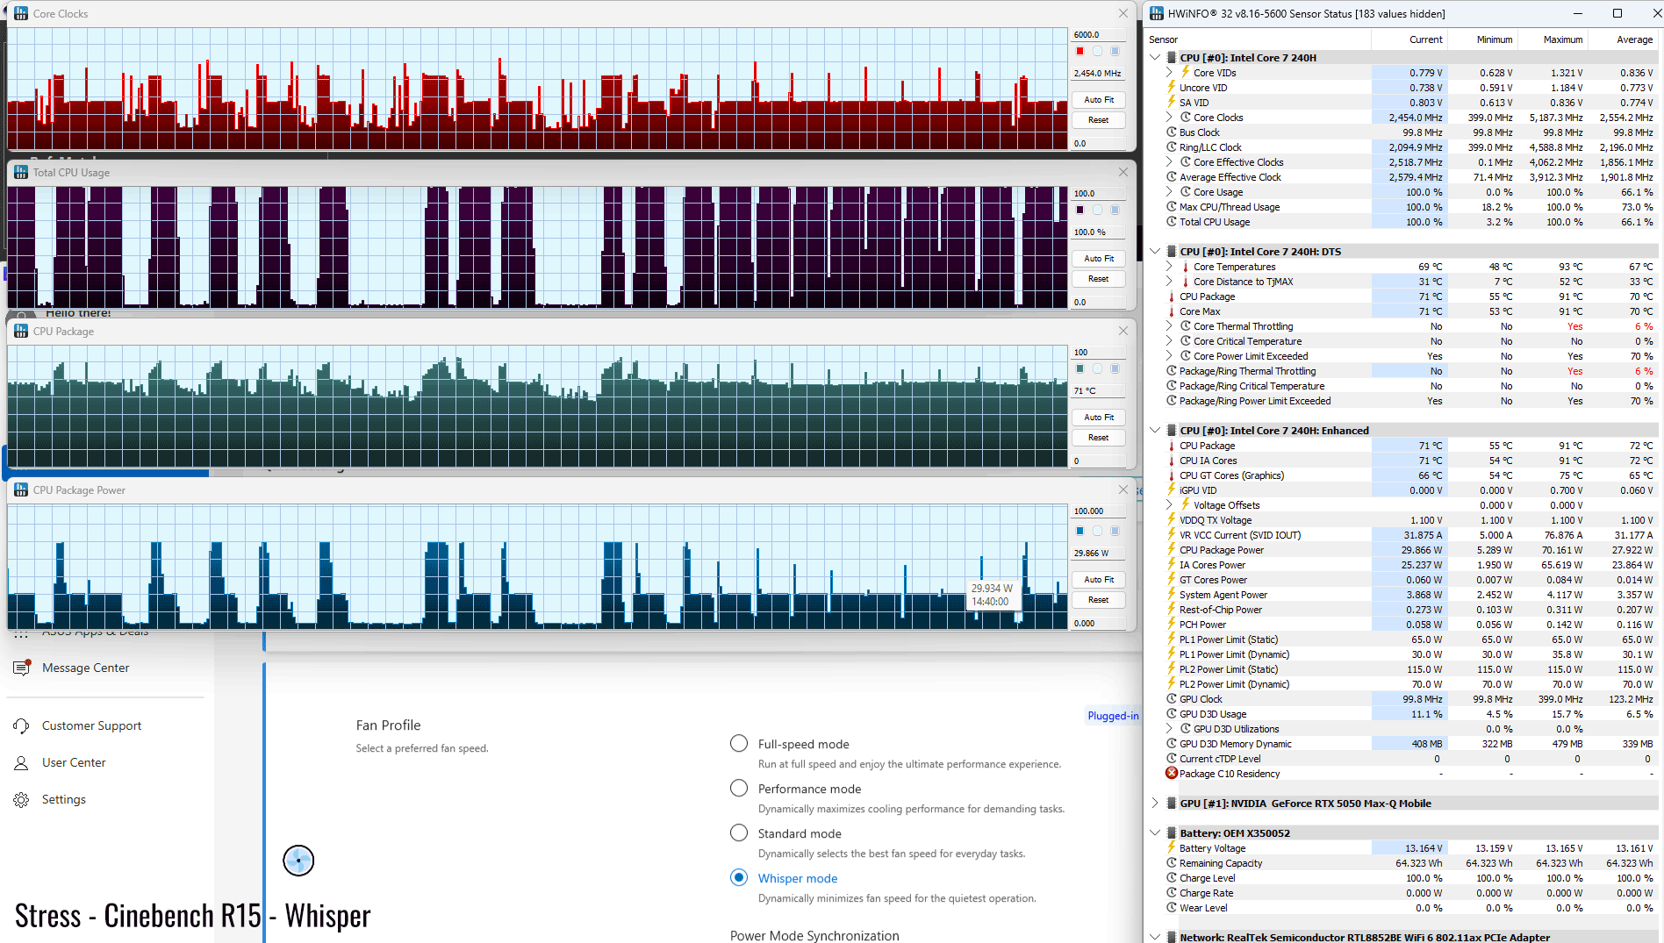Viewport: 1664px width, 943px height.
Task: Click Reset in CPU Package graph
Action: (1098, 438)
